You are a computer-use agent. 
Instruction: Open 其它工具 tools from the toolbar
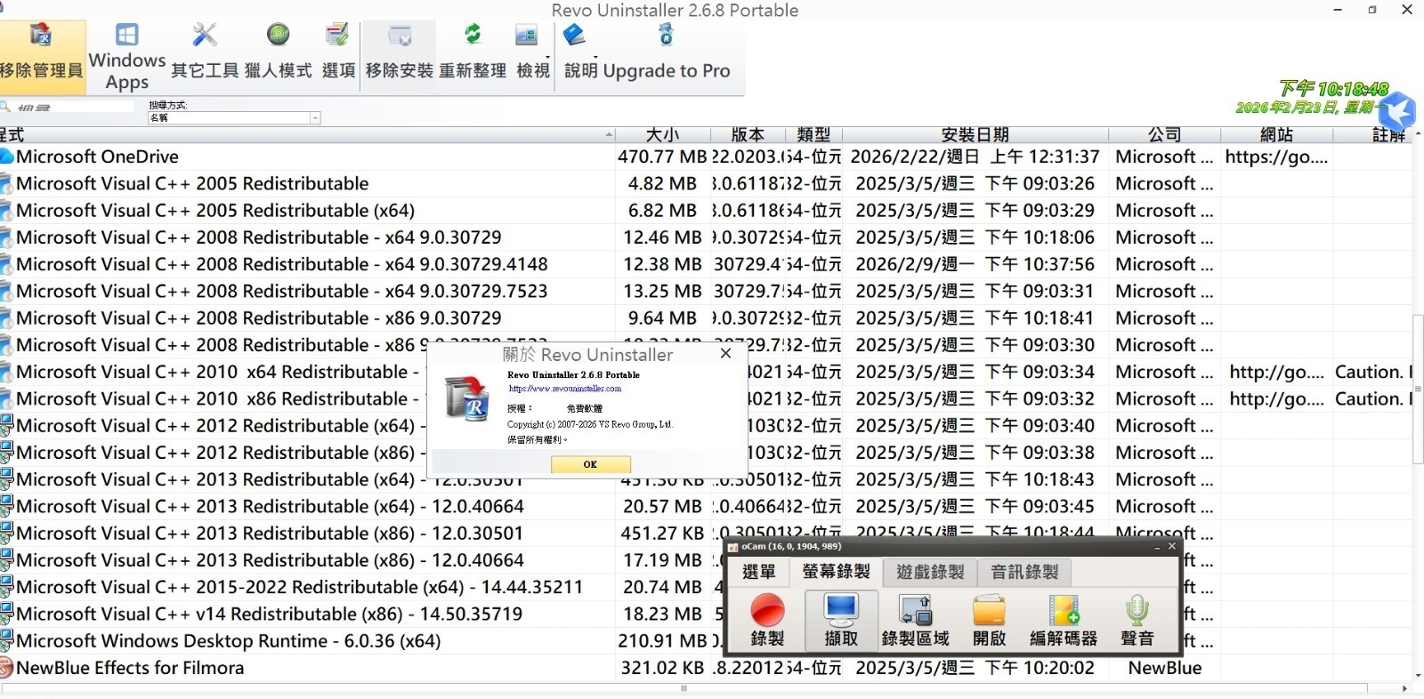(205, 55)
